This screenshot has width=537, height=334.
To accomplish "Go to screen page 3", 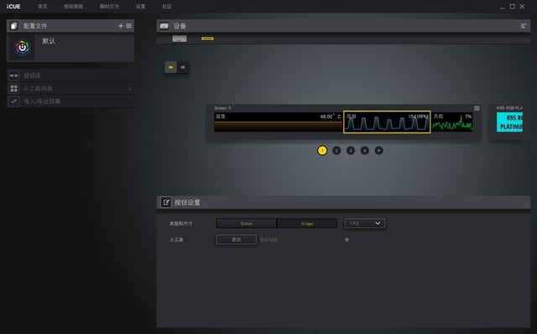I will click(351, 150).
